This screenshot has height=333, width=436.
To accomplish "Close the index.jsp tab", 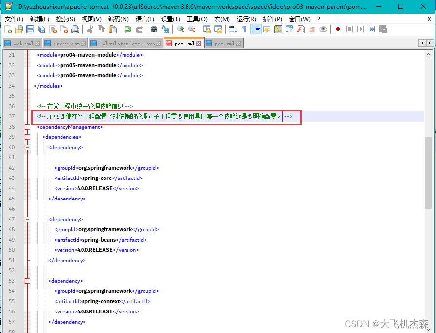I will point(83,44).
